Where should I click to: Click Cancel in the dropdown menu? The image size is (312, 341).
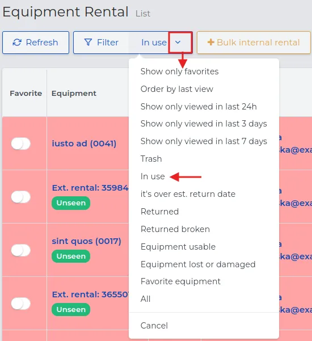pyautogui.click(x=154, y=326)
